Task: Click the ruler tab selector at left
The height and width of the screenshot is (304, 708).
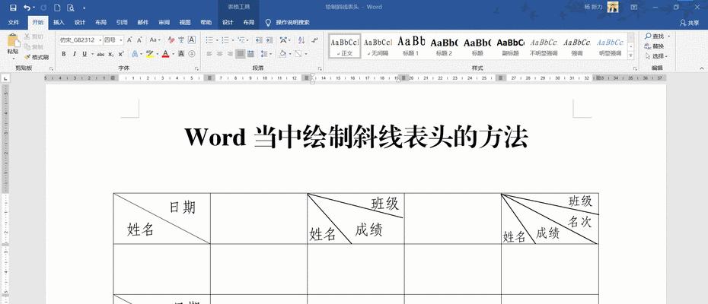Action: tap(5, 78)
